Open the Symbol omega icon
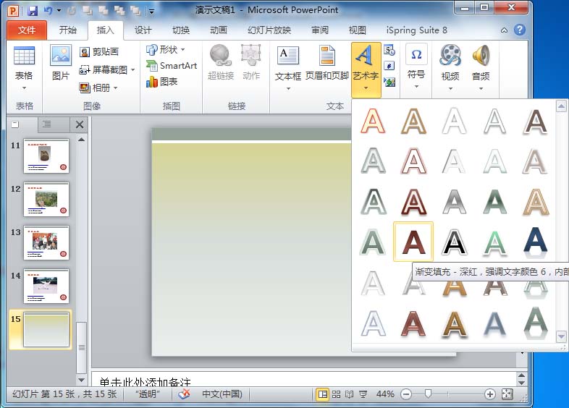Image resolution: width=569 pixels, height=408 pixels. (416, 56)
